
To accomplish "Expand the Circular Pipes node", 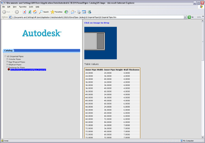I will pos(7,59).
